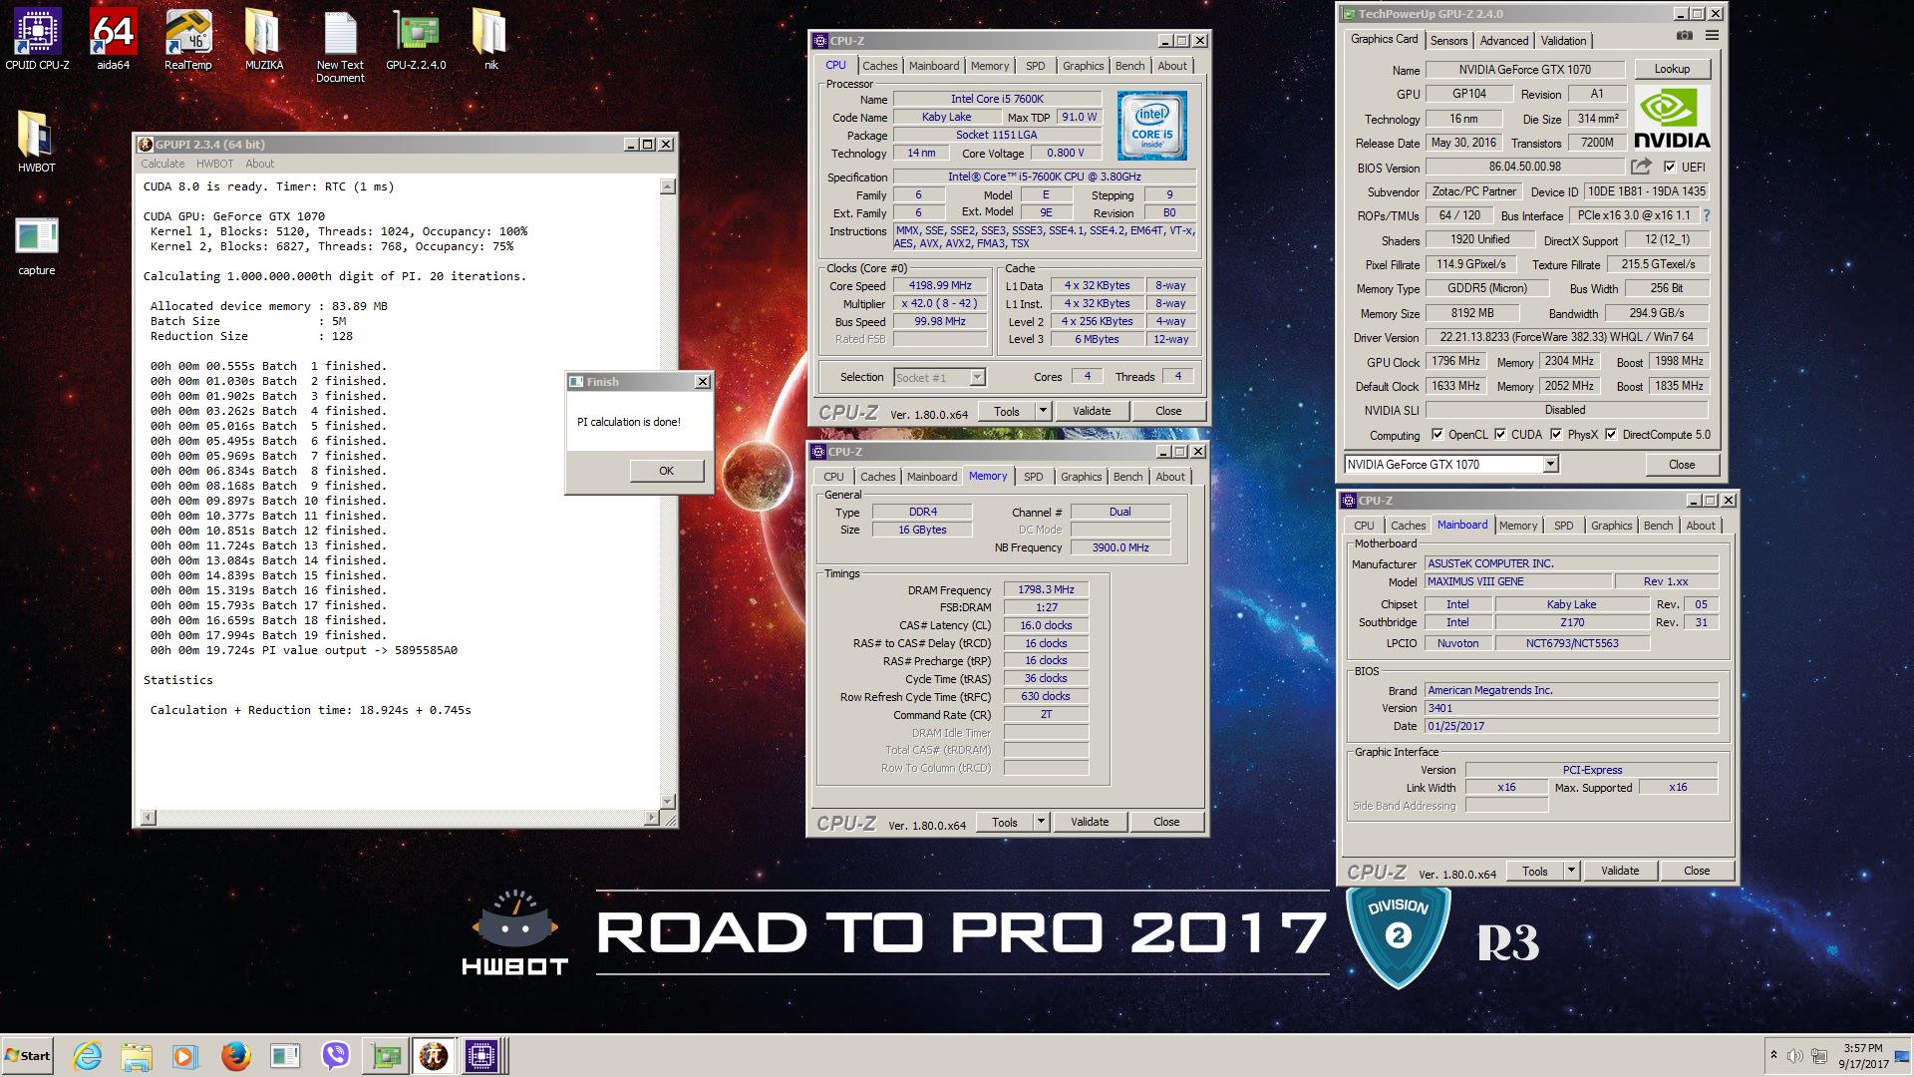Open Caches tab in top CPU-Z window
Viewport: 1914px width, 1077px height.
pos(879,66)
